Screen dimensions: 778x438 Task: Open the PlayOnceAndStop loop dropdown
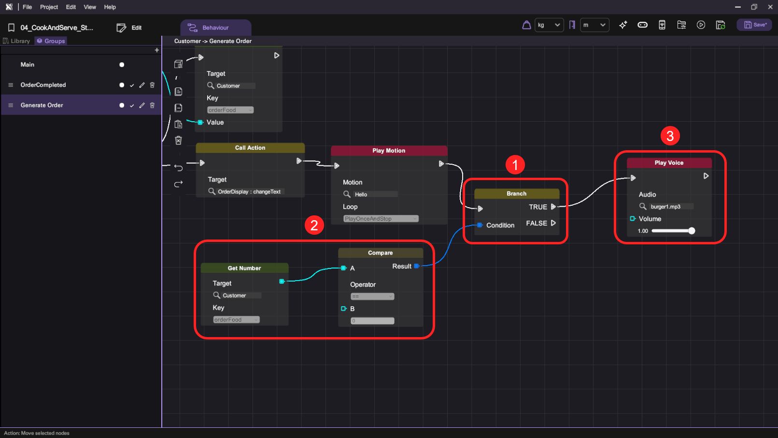click(381, 219)
